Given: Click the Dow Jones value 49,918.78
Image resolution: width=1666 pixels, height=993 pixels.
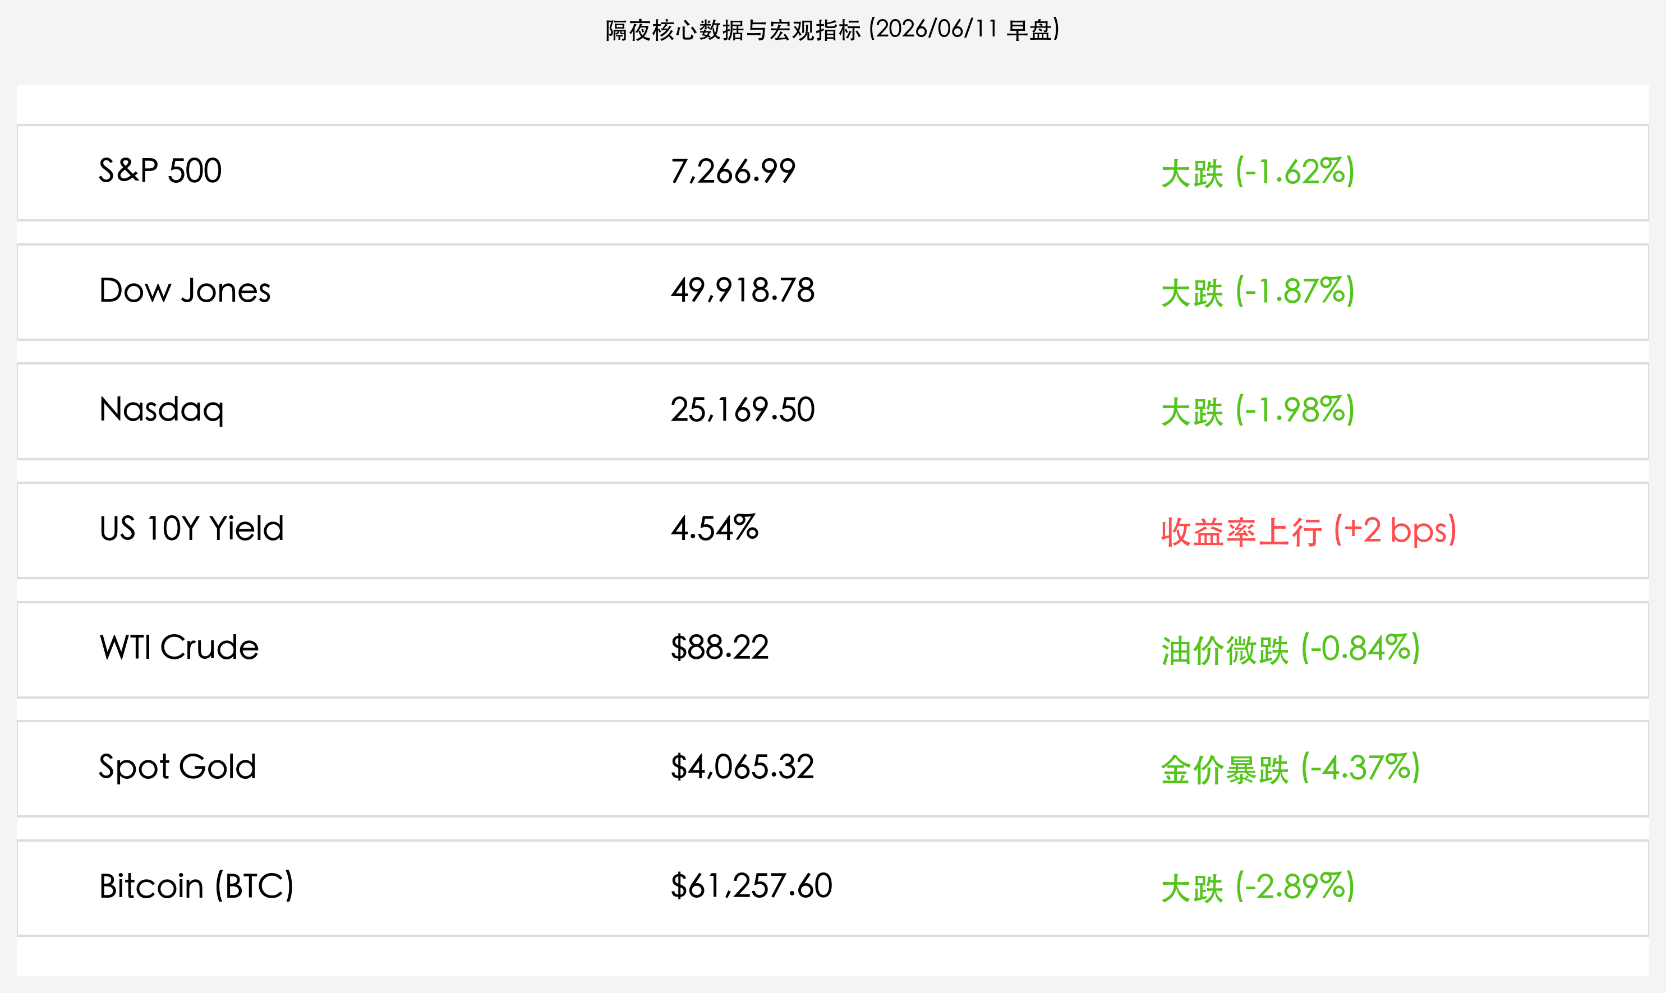Looking at the screenshot, I should tap(743, 290).
